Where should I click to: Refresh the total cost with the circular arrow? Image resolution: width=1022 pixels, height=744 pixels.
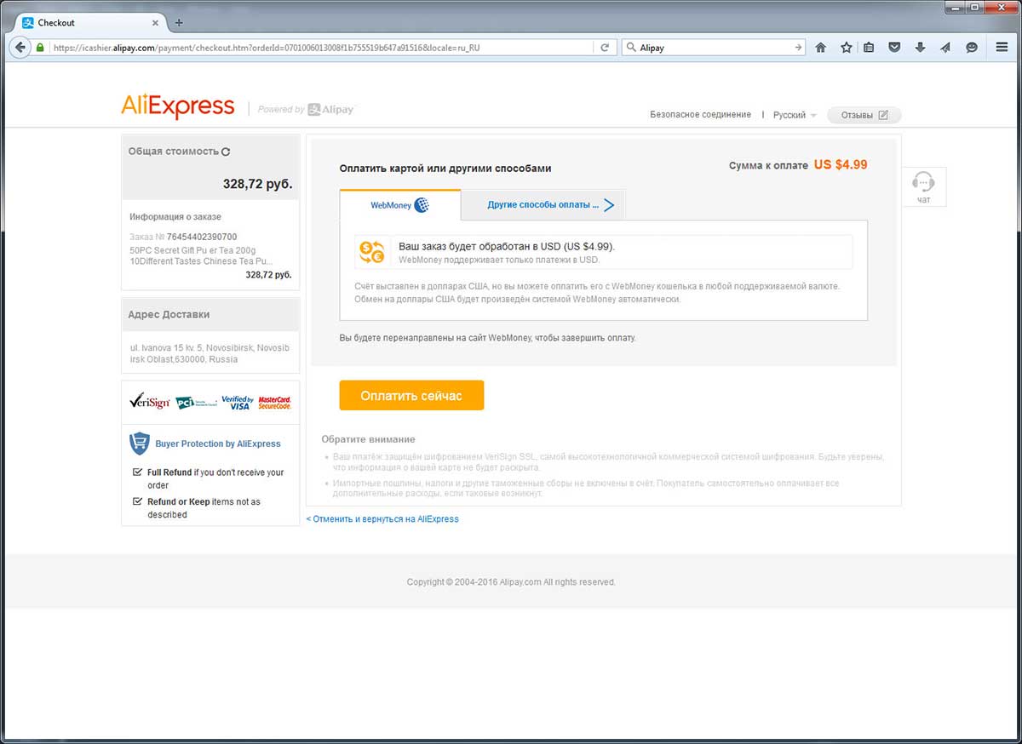tap(226, 152)
